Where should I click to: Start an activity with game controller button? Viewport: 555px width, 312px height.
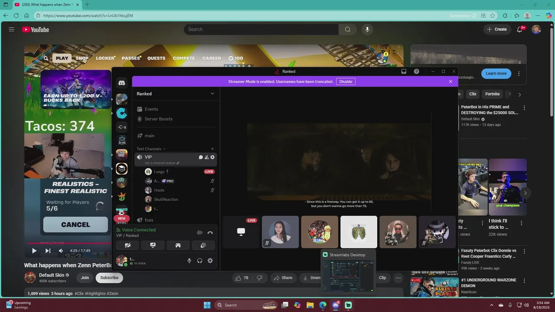178,245
